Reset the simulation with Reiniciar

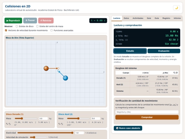click(x=46, y=21)
